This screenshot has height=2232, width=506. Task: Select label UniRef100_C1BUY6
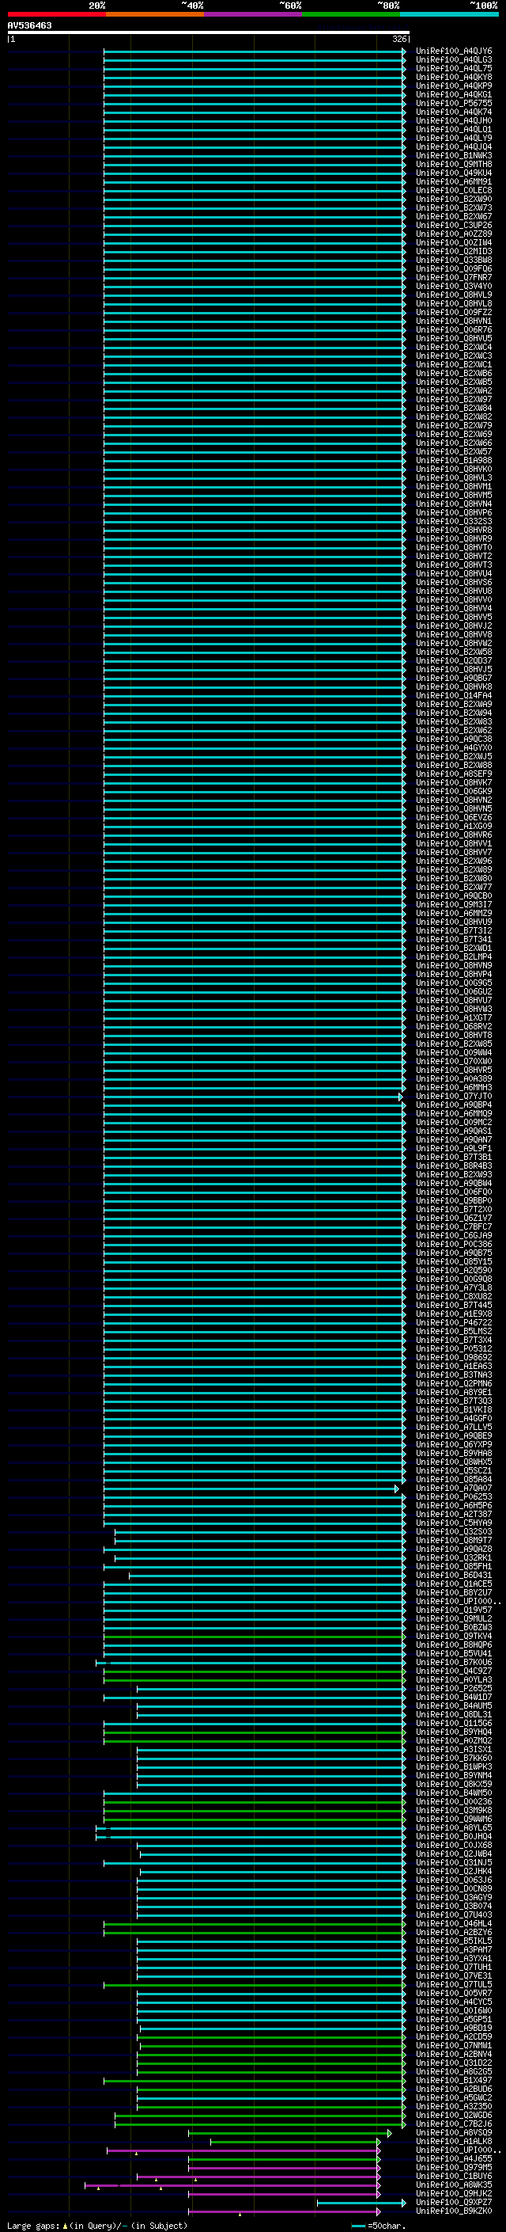pyautogui.click(x=453, y=2176)
